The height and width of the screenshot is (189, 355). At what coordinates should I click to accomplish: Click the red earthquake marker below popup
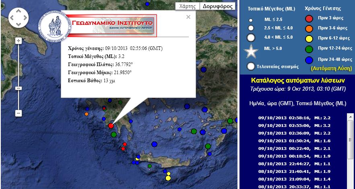pos(111,126)
